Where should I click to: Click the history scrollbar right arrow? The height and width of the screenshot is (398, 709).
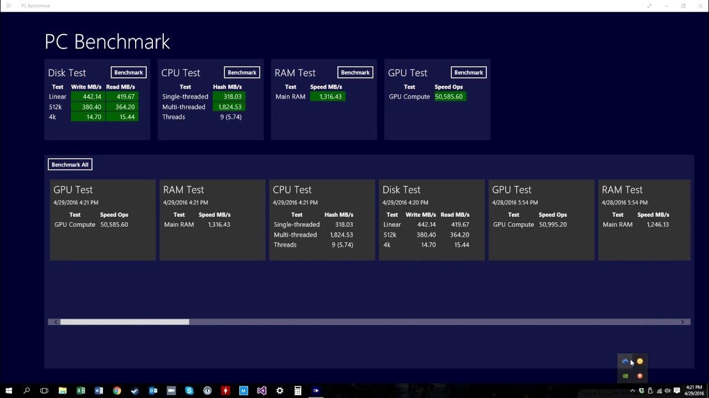click(683, 322)
